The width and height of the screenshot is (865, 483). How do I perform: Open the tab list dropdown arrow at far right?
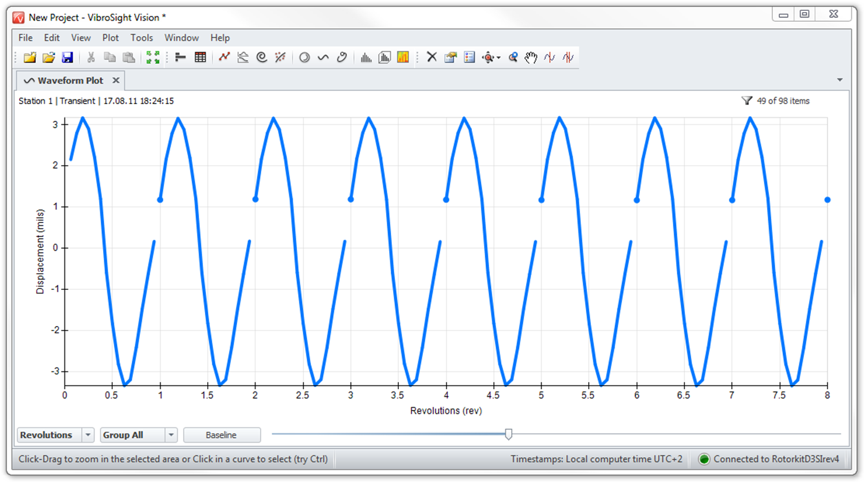click(840, 80)
